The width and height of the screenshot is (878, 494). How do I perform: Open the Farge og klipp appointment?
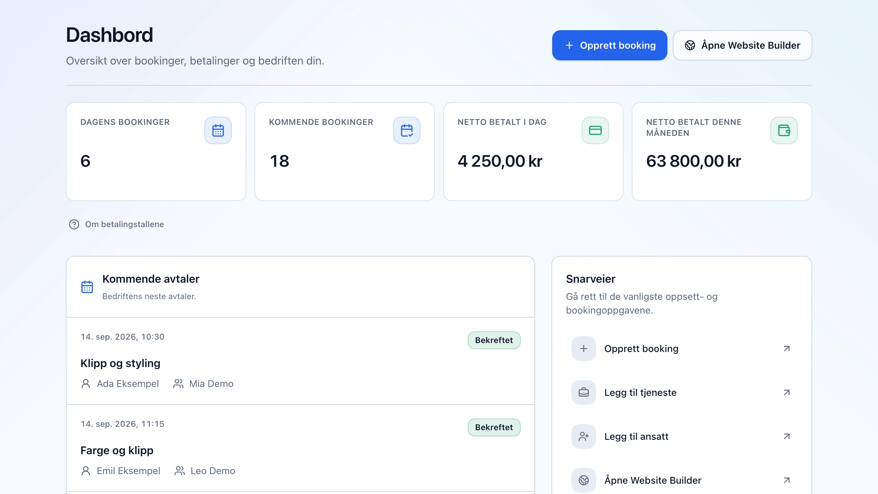300,448
